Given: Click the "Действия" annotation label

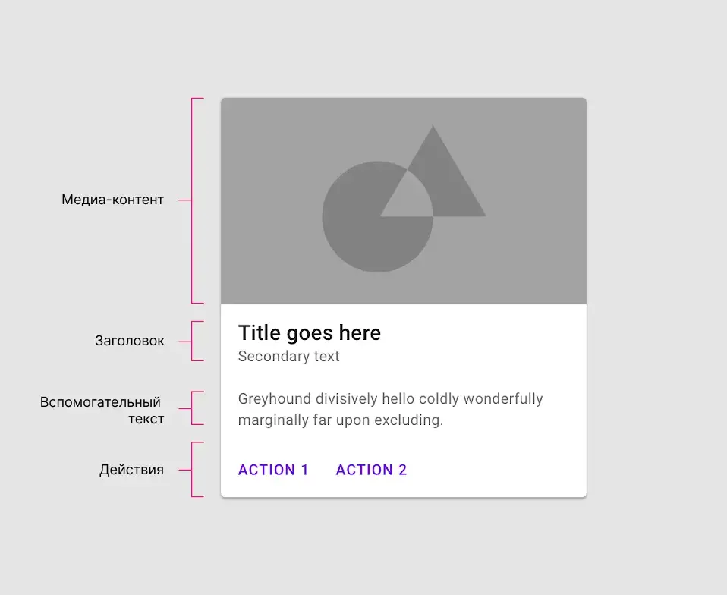Looking at the screenshot, I should (131, 470).
